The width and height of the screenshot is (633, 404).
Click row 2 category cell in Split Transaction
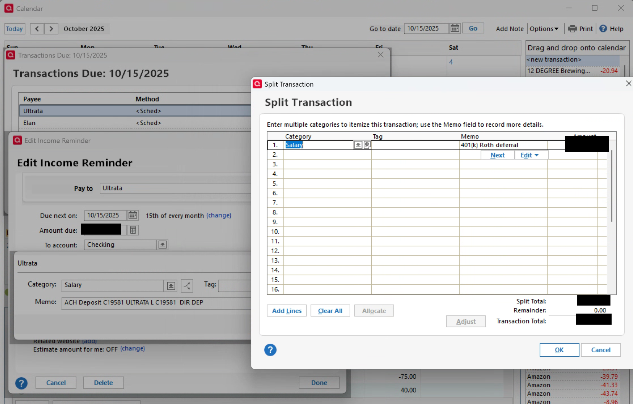tap(327, 155)
